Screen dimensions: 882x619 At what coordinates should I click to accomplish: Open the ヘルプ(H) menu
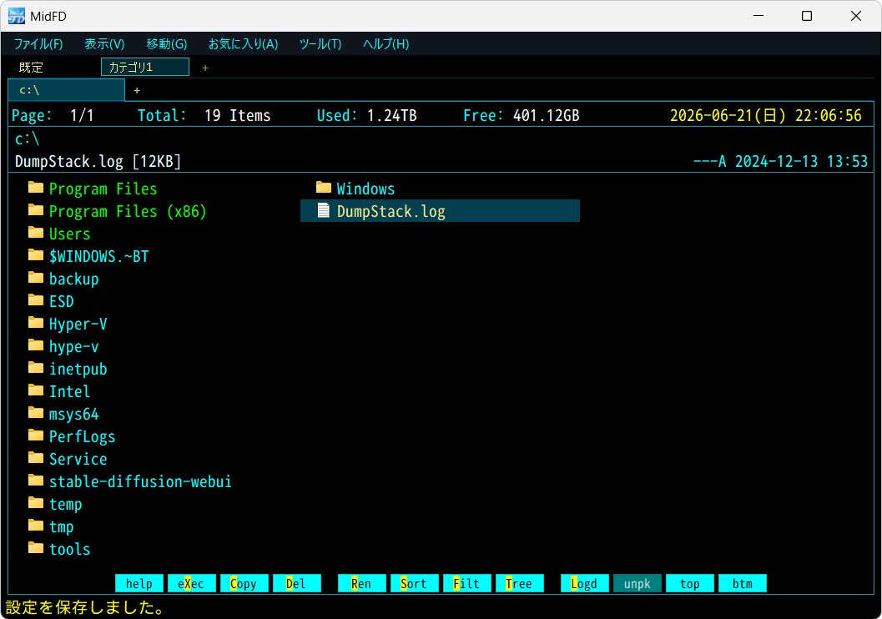[386, 44]
